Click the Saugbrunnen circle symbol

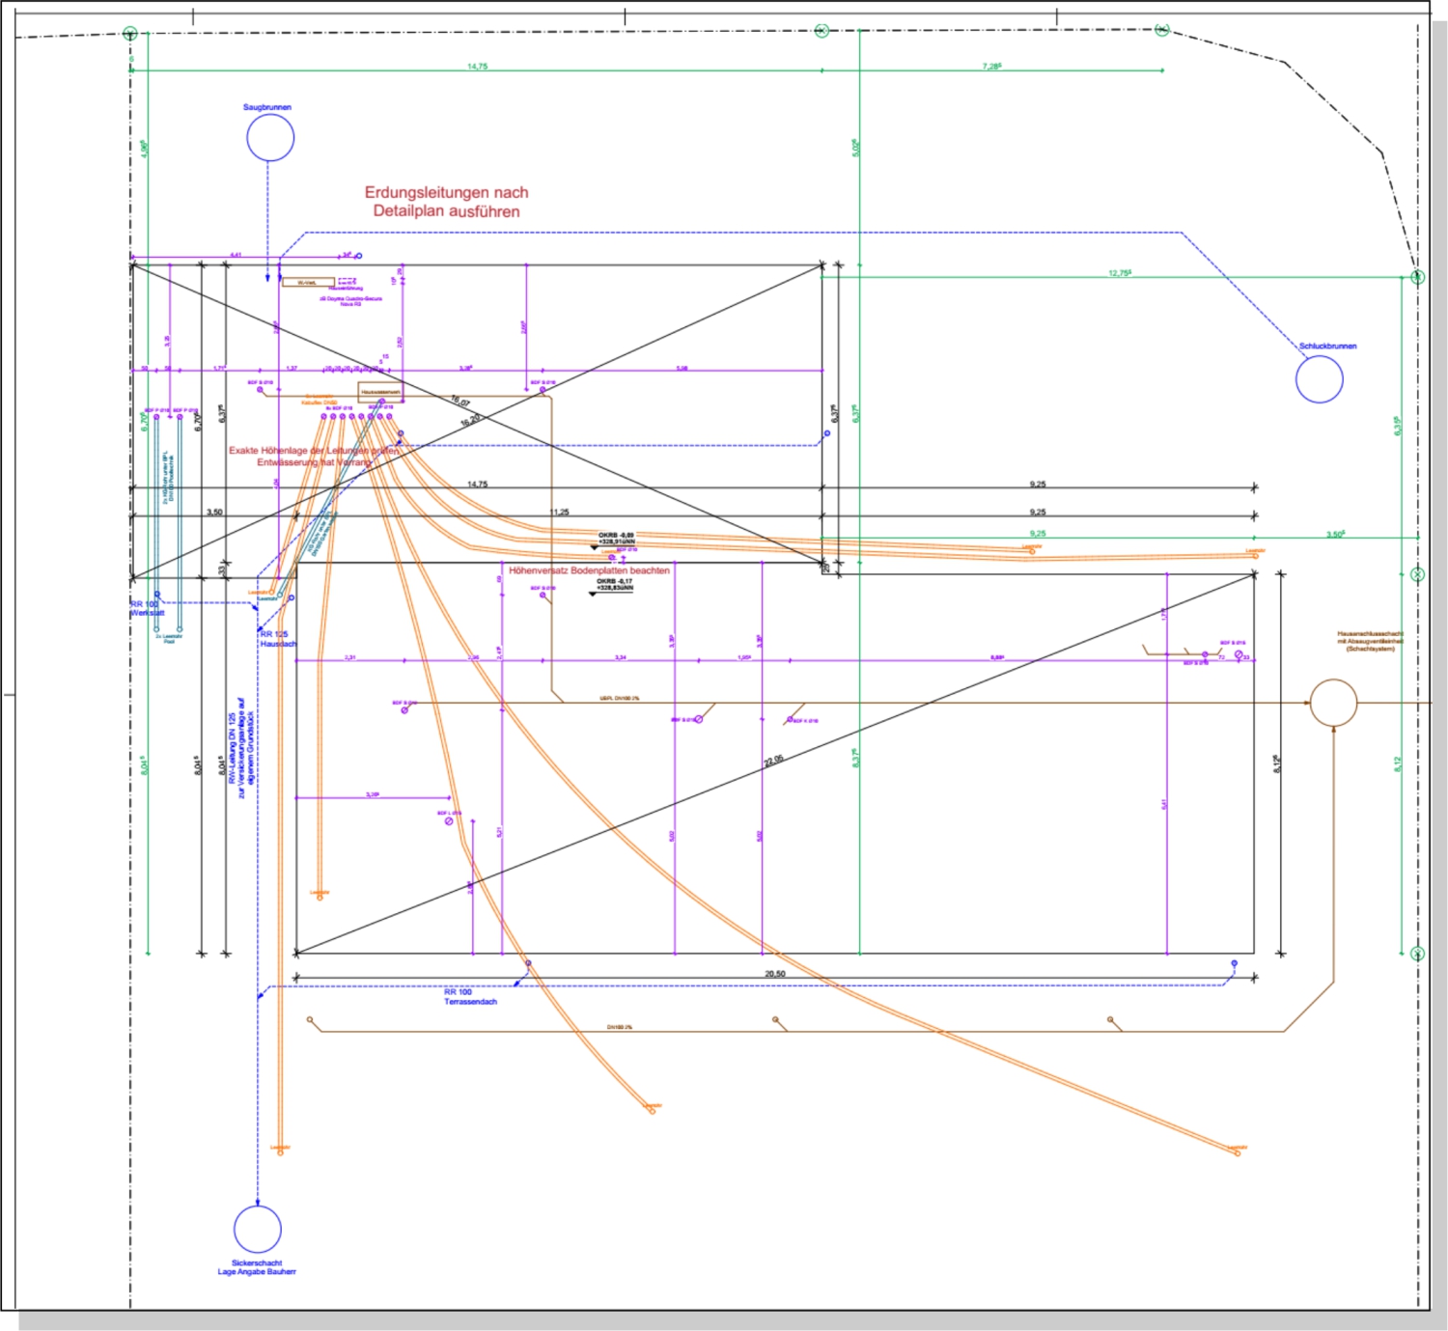[x=270, y=138]
